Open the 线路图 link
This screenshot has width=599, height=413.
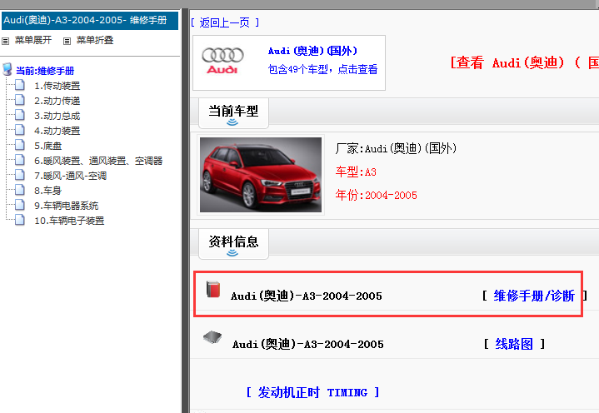(x=514, y=344)
